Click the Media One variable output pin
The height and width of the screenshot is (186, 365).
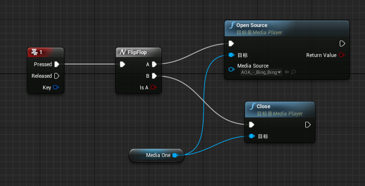[175, 155]
